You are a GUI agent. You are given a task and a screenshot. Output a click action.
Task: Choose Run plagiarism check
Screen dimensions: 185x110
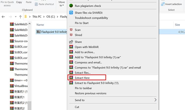point(88,6)
